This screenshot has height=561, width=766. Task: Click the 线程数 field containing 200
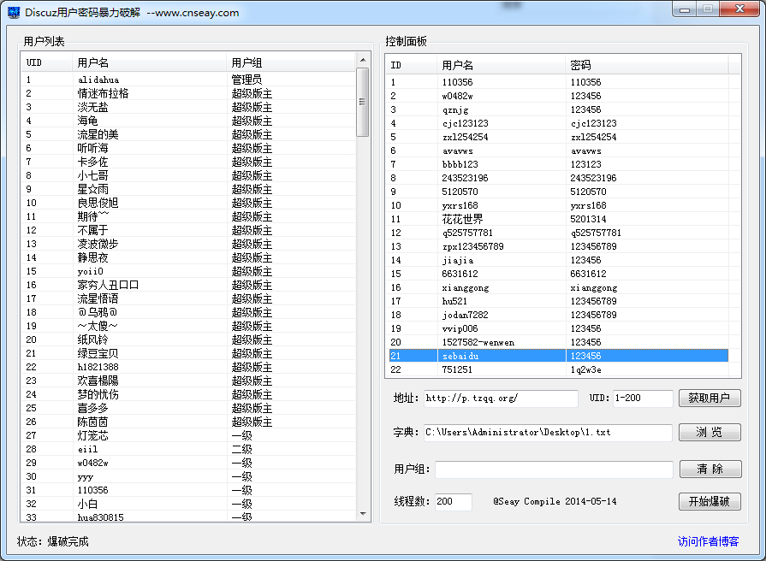(454, 502)
